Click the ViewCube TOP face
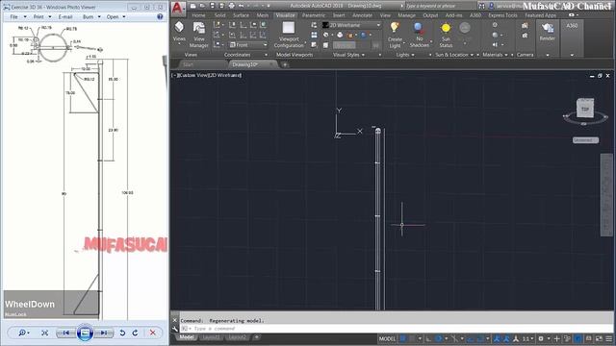The height and width of the screenshot is (346, 616). coord(585,109)
